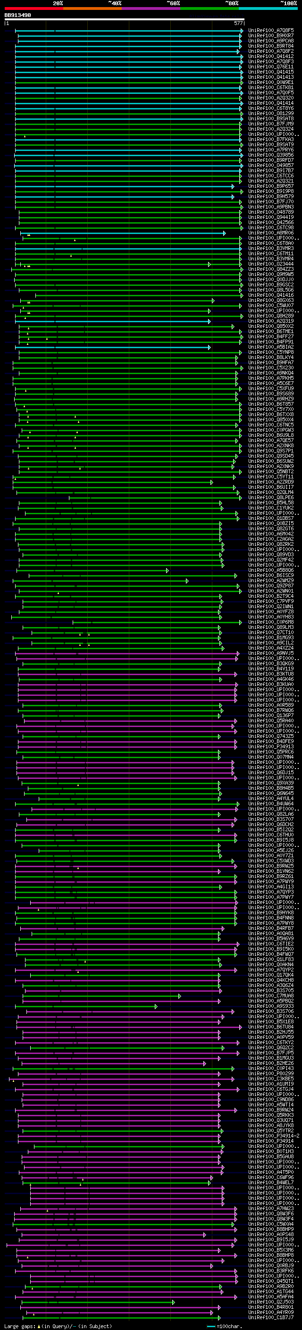302x1330 pixels.
Task: Click the UniRef100_C5YNP8 entry
Action: click(x=271, y=352)
